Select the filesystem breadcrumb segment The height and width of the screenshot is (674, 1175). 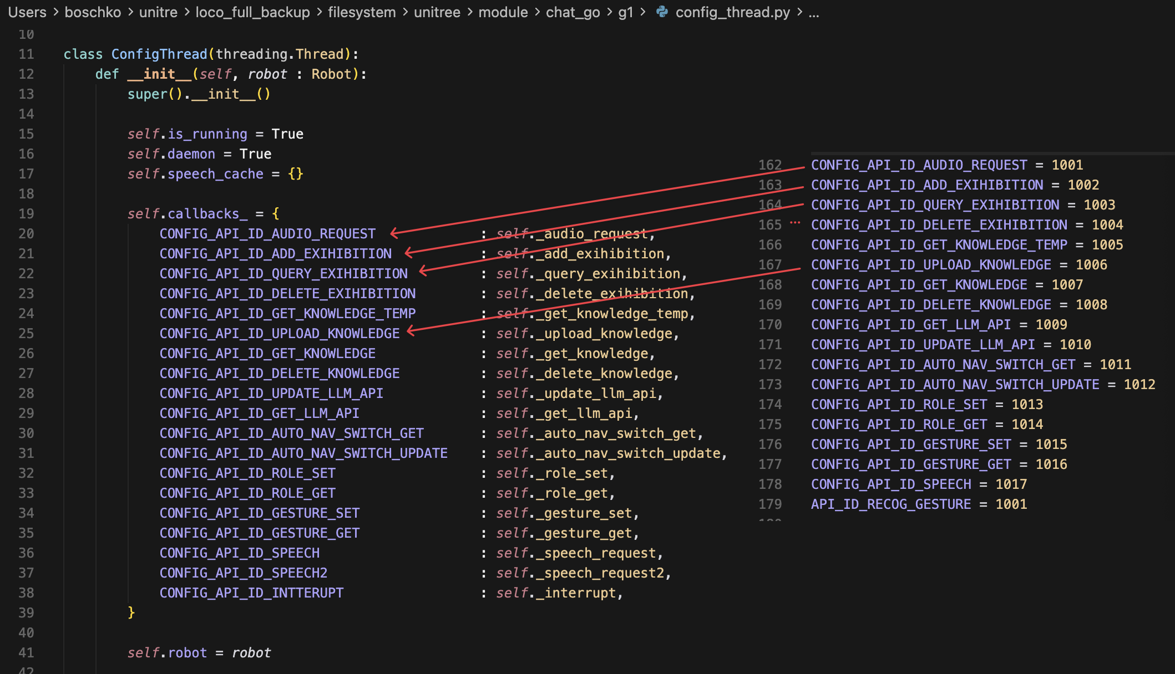click(x=362, y=12)
